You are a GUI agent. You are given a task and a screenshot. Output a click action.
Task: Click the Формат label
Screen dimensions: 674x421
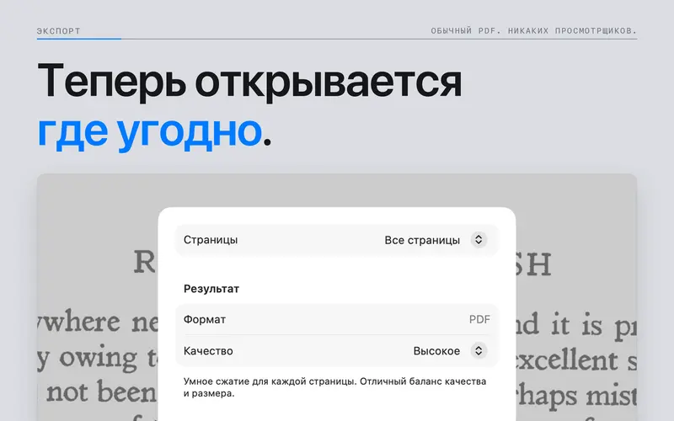click(x=205, y=320)
